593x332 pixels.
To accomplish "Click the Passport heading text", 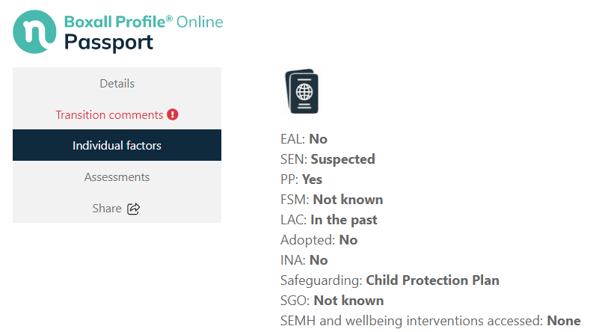I will [108, 43].
